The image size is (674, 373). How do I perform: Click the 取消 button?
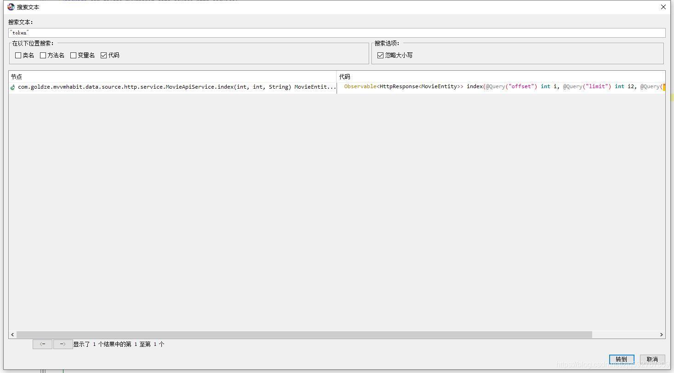pyautogui.click(x=652, y=359)
